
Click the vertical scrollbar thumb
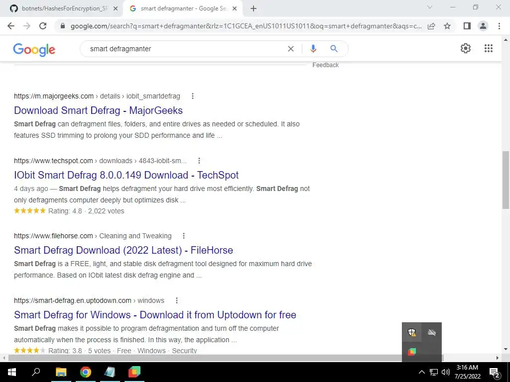[x=506, y=180]
